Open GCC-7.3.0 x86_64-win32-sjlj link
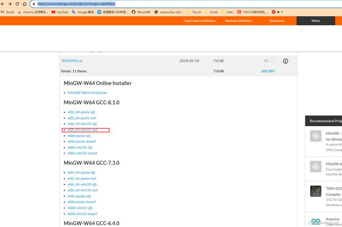This screenshot has height=227, width=342. click(82, 184)
